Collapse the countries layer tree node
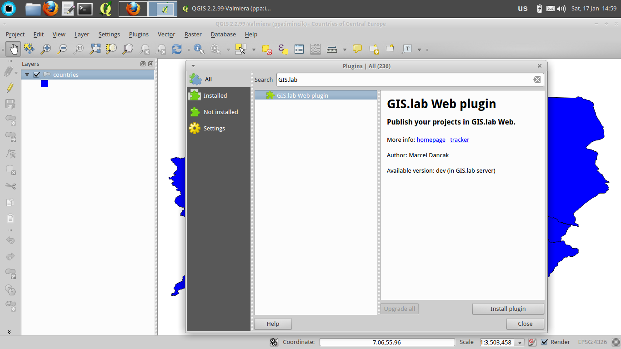Screen dimensions: 621x349 click(x=27, y=75)
